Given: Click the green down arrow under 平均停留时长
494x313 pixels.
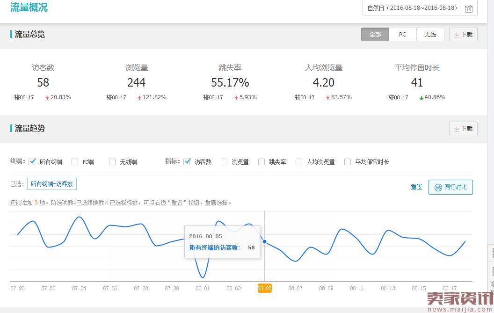Looking at the screenshot, I should [421, 98].
